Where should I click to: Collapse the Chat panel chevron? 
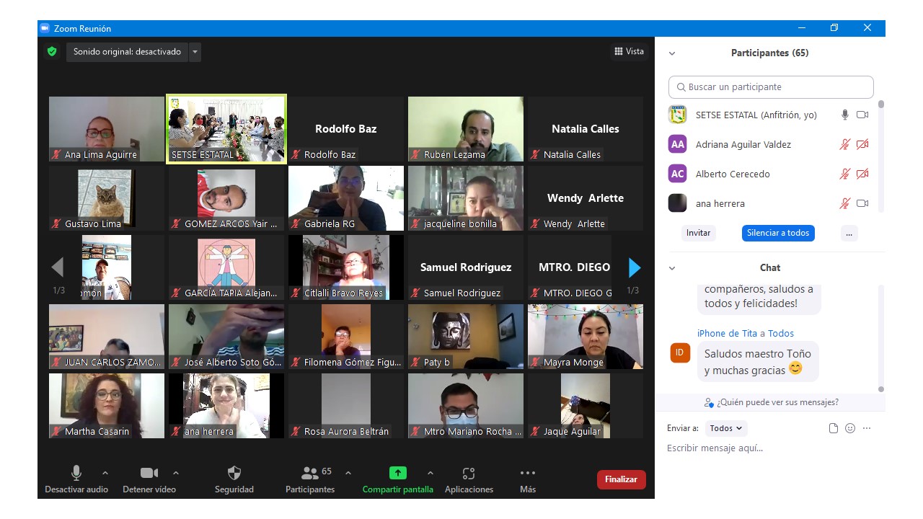pyautogui.click(x=672, y=268)
